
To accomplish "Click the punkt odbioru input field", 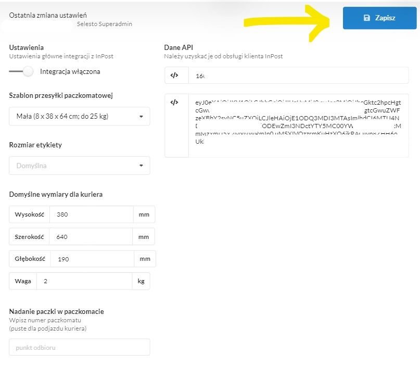I will 80,347.
